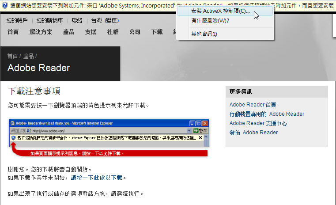Open the 社群 navigation tab
The image size is (336, 205).
point(113,32)
